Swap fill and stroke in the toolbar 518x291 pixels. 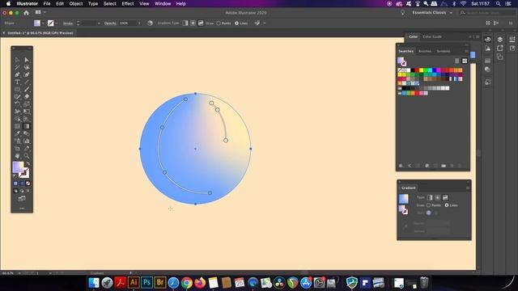[28, 164]
